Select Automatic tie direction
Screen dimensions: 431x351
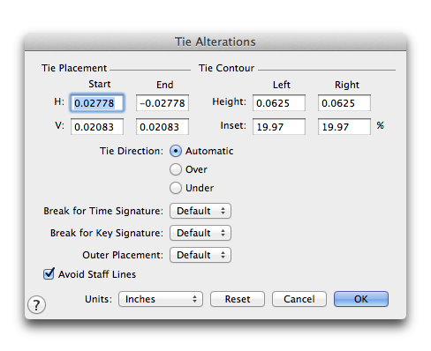point(176,151)
